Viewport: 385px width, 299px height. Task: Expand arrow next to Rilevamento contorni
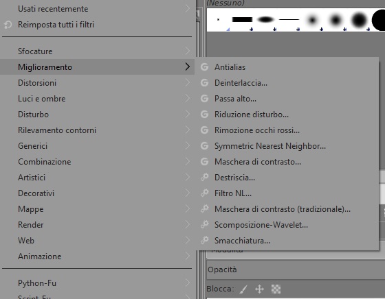(187, 130)
